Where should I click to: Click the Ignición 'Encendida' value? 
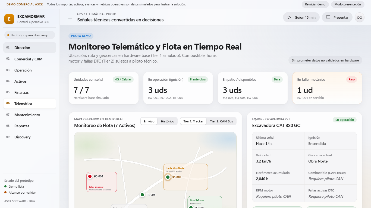(317, 144)
